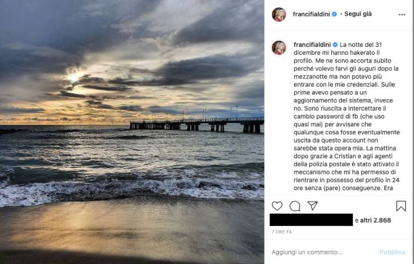Toggle the "Segui già" following button
This screenshot has height=264, width=414.
(x=358, y=14)
